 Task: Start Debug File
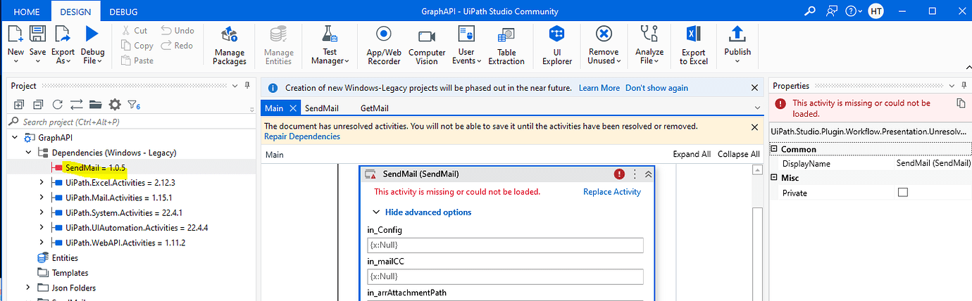92,45
